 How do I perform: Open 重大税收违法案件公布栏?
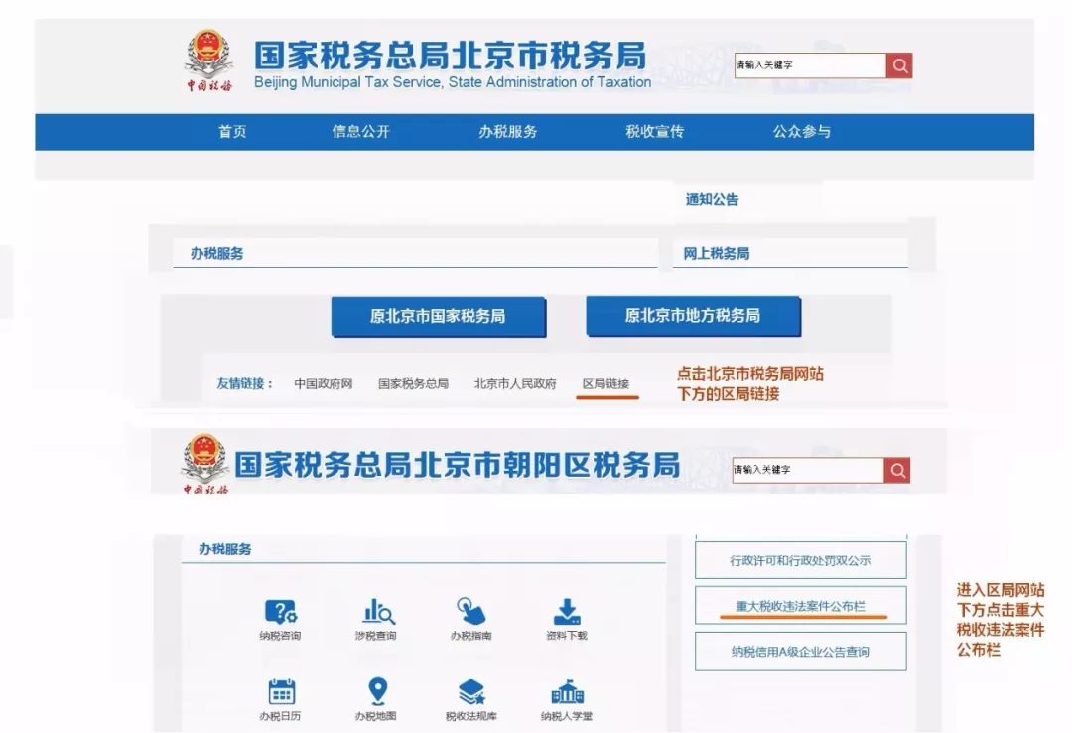(802, 605)
